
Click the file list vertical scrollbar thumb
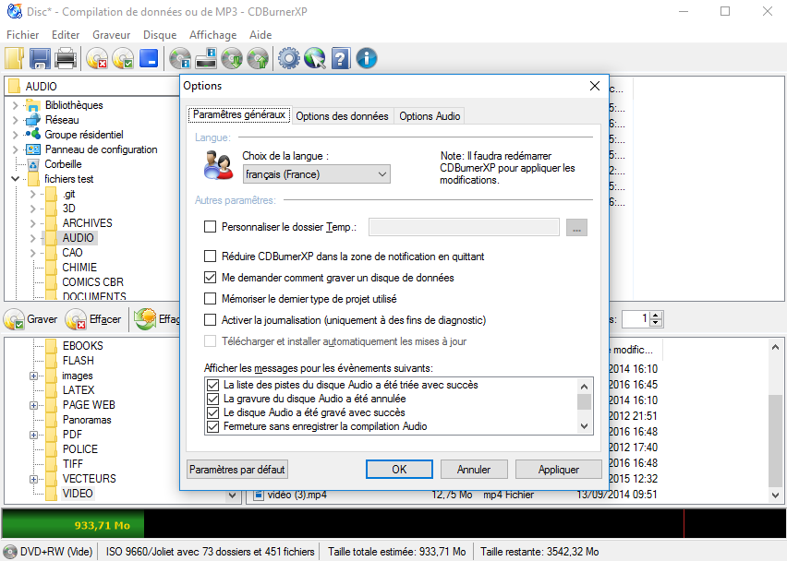tap(775, 440)
